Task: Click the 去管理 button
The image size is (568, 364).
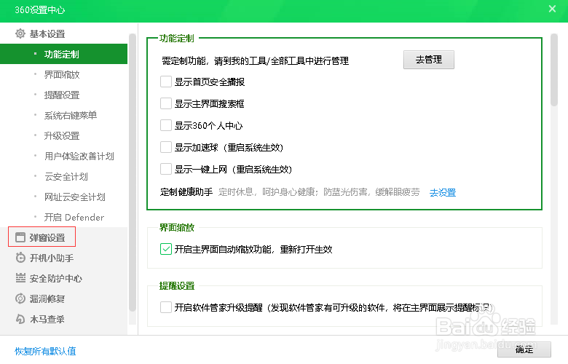Action: coord(428,60)
